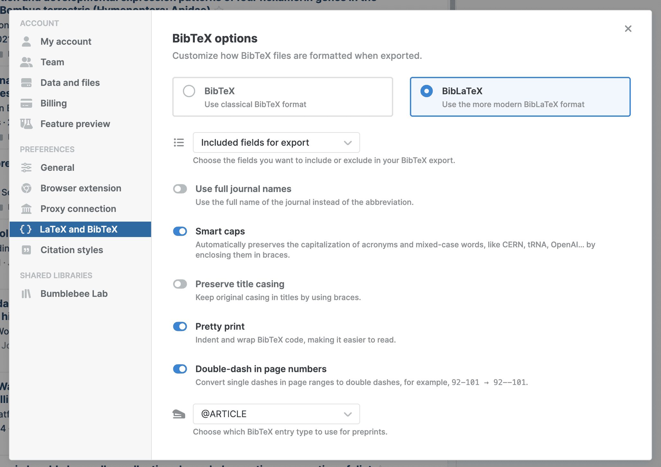Click the Bumblebee Lab library books icon
This screenshot has width=661, height=467.
tap(26, 294)
